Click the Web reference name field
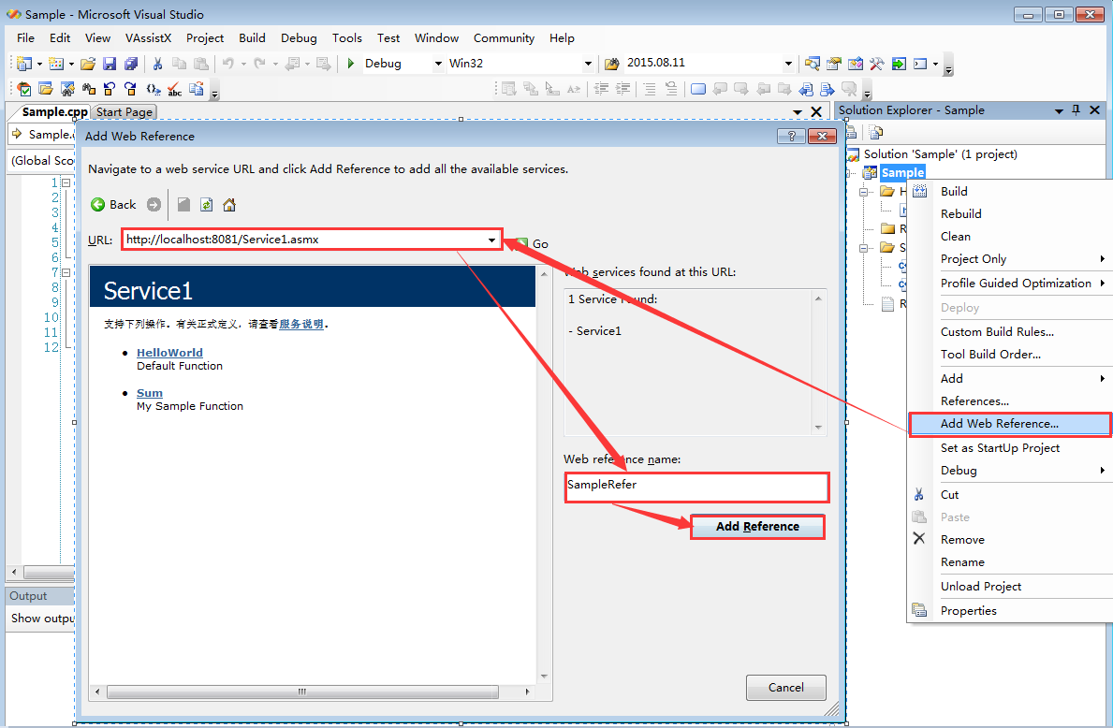 [x=696, y=486]
